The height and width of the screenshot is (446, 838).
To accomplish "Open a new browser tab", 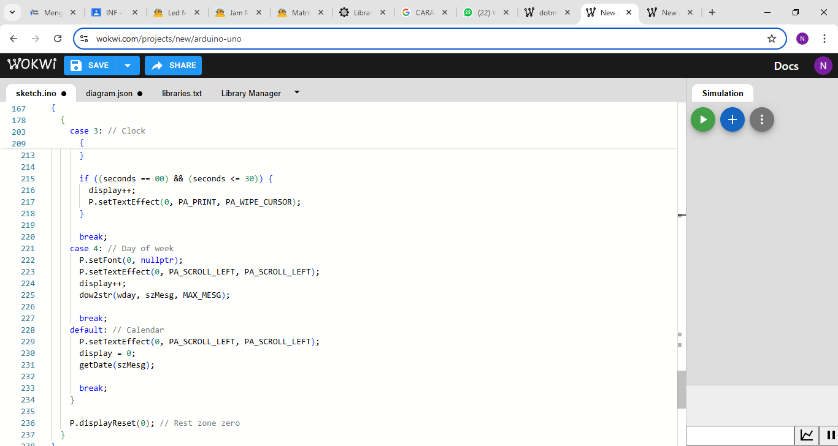I will pyautogui.click(x=712, y=12).
